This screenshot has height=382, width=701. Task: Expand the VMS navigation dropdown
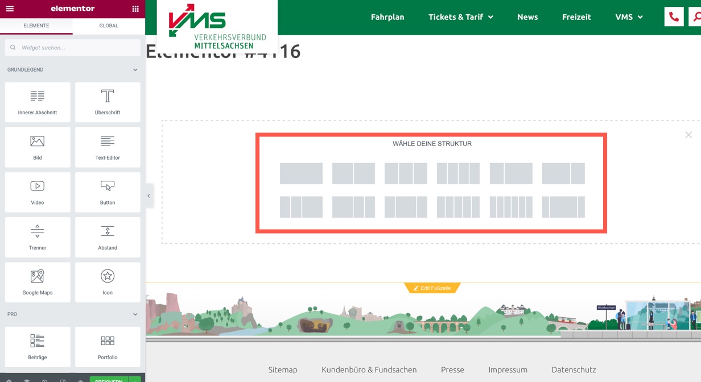629,17
